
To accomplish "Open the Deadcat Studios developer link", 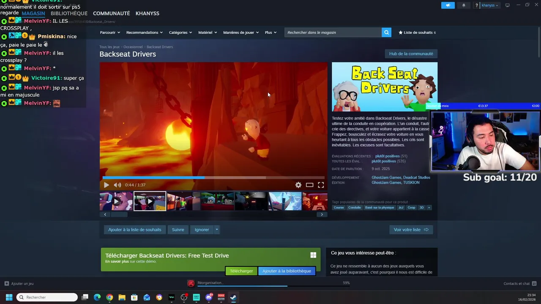I will [x=416, y=177].
